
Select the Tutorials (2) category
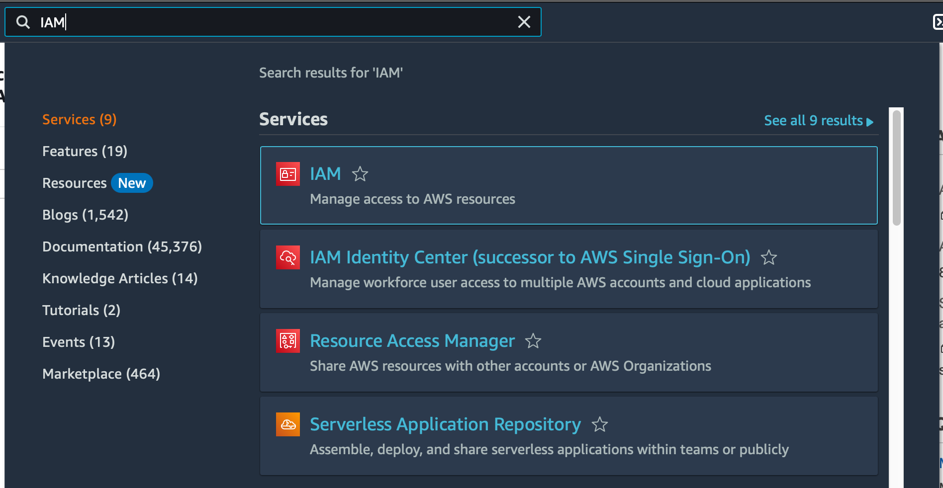tap(81, 310)
